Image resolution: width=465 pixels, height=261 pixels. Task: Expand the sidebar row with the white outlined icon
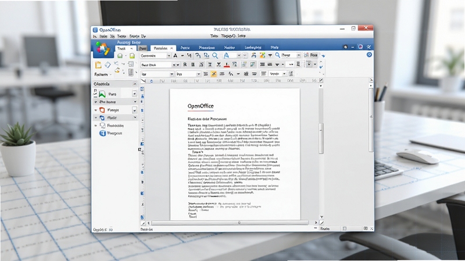(x=95, y=126)
